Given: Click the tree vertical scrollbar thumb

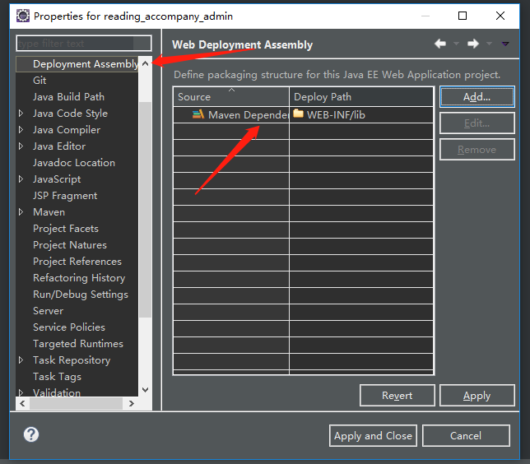Looking at the screenshot, I should click(146, 210).
